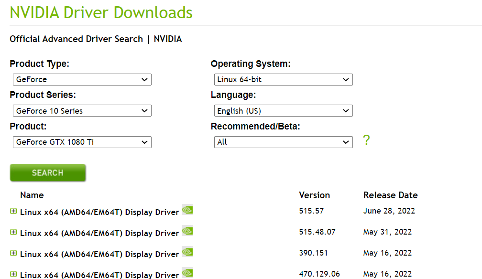Image resolution: width=482 pixels, height=279 pixels.
Task: Open the Display Driver link for version 390.151
Action: click(x=99, y=254)
